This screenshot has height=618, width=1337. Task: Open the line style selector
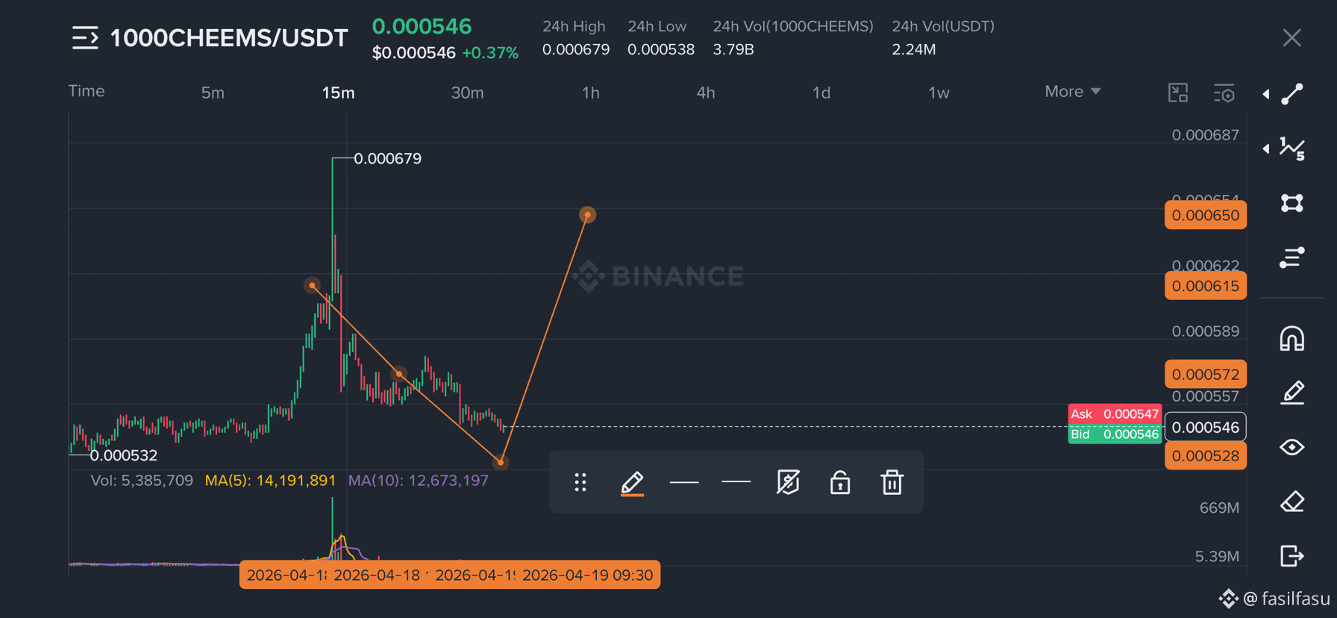click(736, 482)
